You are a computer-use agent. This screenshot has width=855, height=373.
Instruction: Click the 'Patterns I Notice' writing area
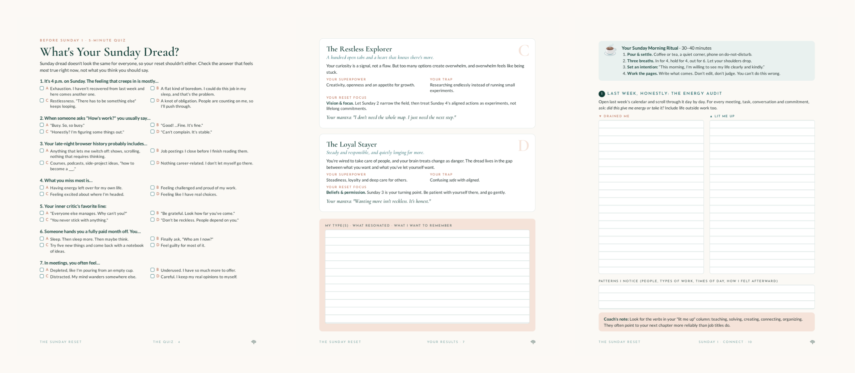click(x=706, y=297)
